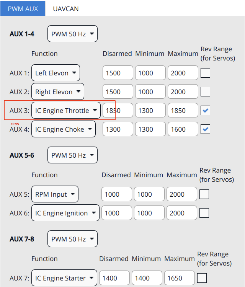The height and width of the screenshot is (287, 245).
Task: Click AUX 1 Disarmed value field
Action: [x=118, y=73]
